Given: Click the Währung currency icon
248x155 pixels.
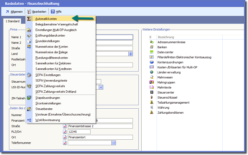Looking at the screenshot, I should (152, 108).
